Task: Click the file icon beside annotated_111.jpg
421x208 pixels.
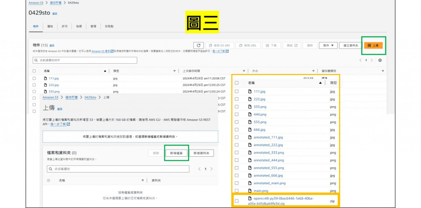Action: tap(250, 137)
